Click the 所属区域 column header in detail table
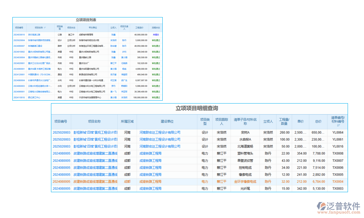Screen dimensions: 364x218 tap(127, 122)
